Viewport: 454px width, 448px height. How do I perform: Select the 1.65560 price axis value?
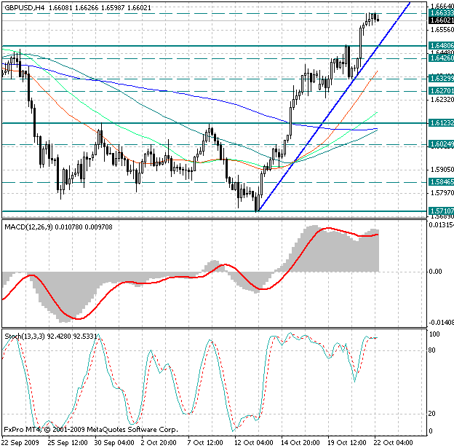click(x=442, y=30)
